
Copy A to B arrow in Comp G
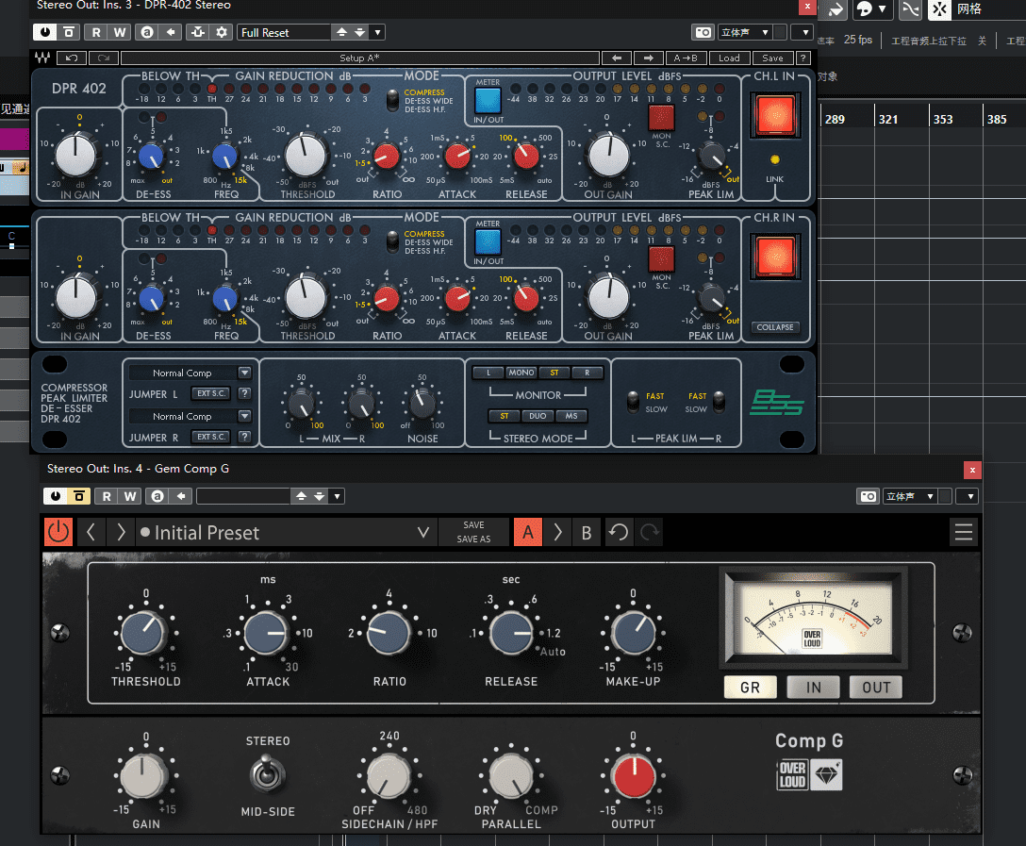click(x=557, y=532)
